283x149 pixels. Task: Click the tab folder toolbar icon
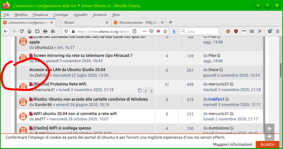click(x=37, y=31)
